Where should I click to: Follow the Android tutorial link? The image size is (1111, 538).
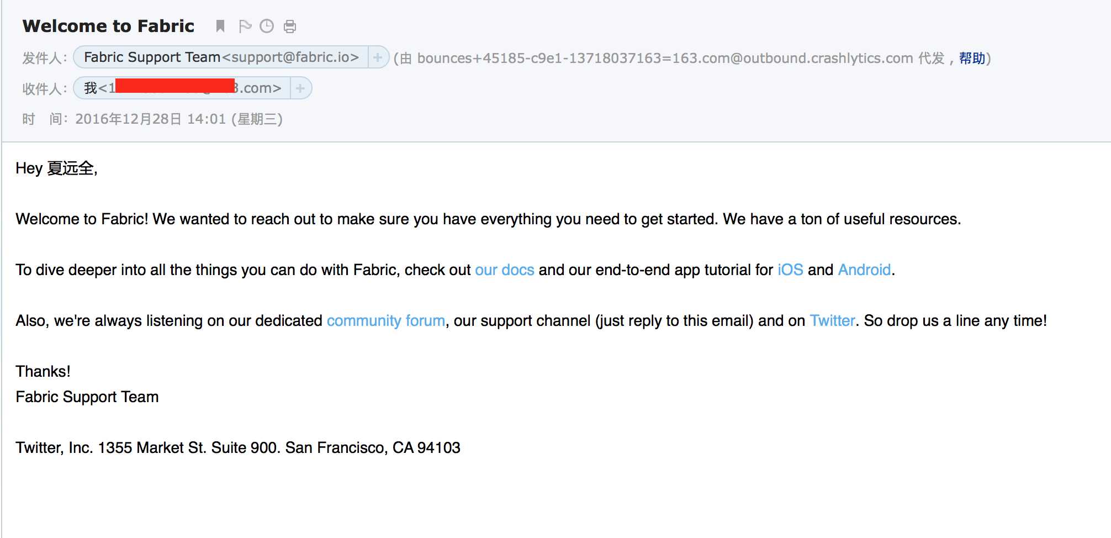pos(864,270)
